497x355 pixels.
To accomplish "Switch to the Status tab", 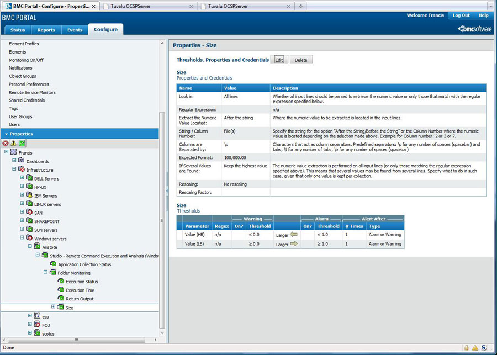I will (x=17, y=30).
